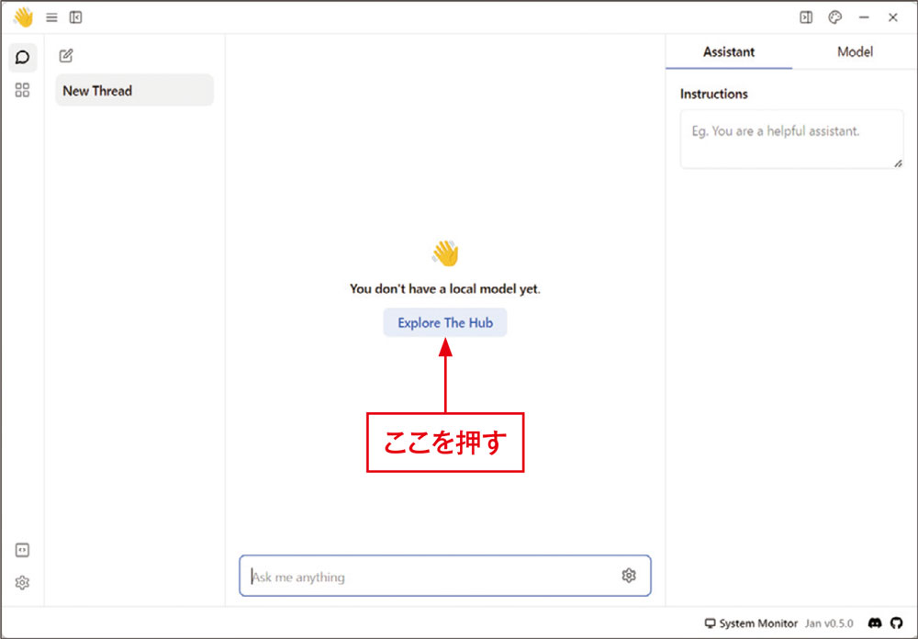Open the Hub grid icon in sidebar

point(23,90)
